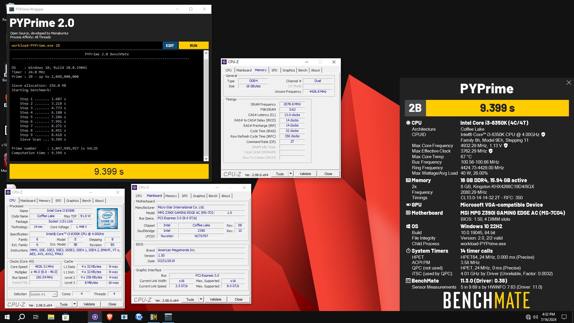
Task: Click Close button in CPU tab CPU-Z window
Action: 112,304
